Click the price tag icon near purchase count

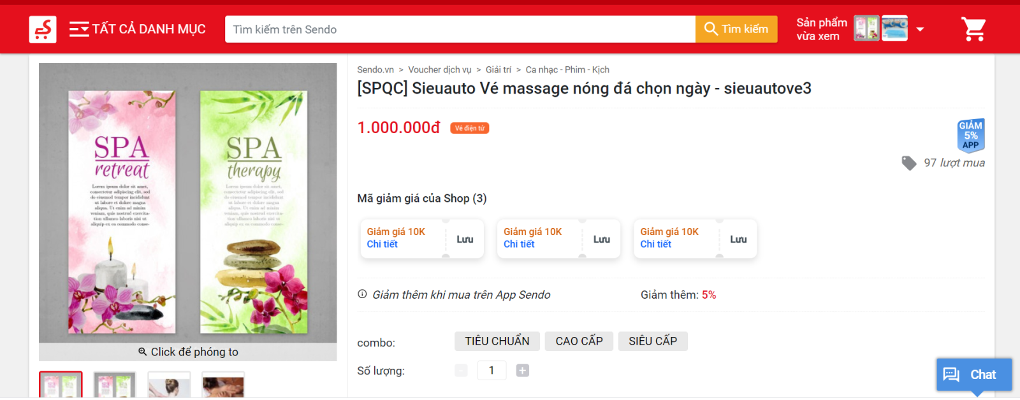point(908,163)
